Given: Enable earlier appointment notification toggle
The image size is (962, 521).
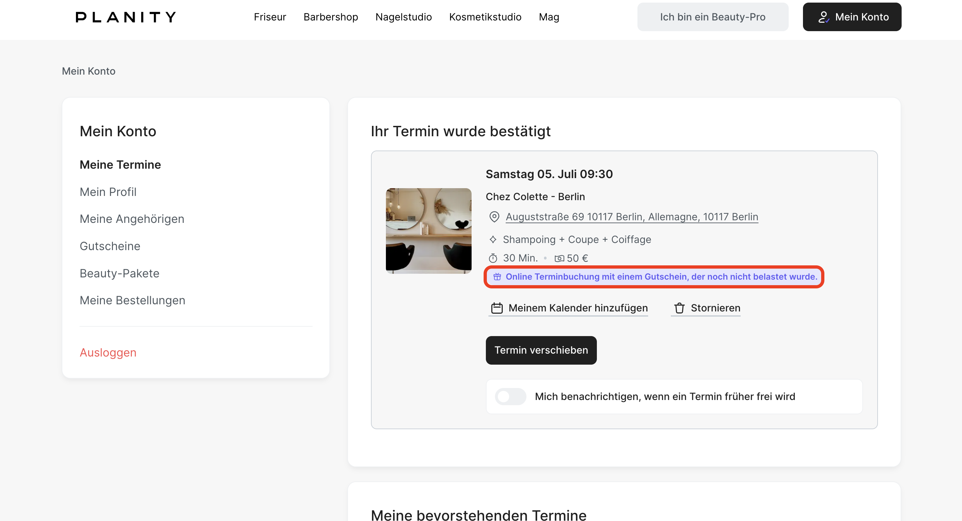Looking at the screenshot, I should (x=510, y=396).
